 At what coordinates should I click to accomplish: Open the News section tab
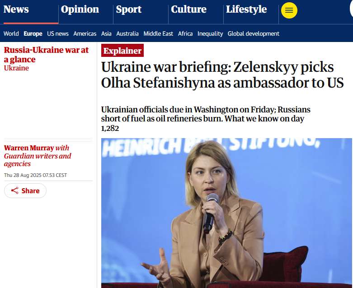16,9
